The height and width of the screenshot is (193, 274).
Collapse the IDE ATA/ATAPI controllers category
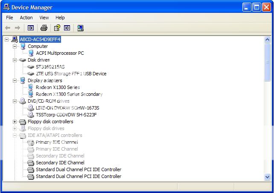click(15, 135)
